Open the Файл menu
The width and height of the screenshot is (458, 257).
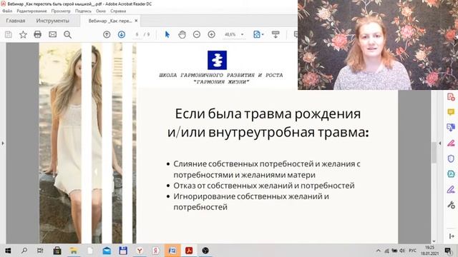pos(7,11)
